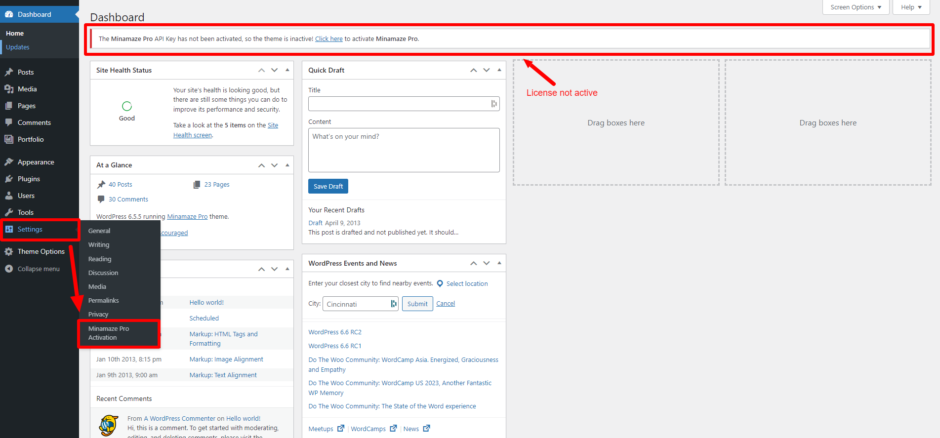Focus the City field containing Cincinnati
Screen dimensions: 940x438
(x=361, y=304)
